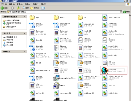Image resolution: width=131 pixels, height=102 pixels.
Task: Click the Go button beside address bar
Action: tap(126, 12)
